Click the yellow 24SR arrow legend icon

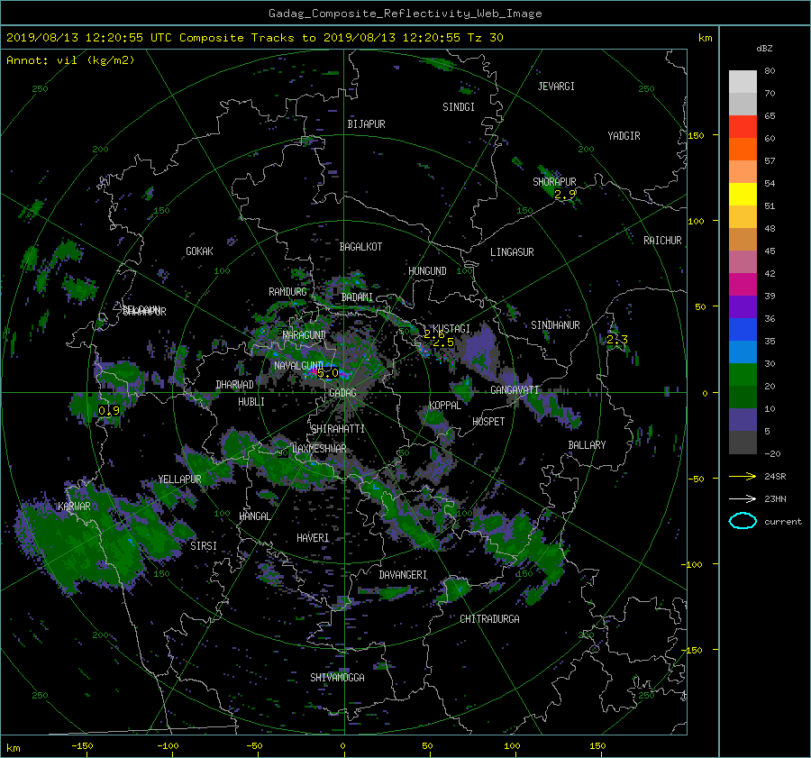tap(743, 476)
